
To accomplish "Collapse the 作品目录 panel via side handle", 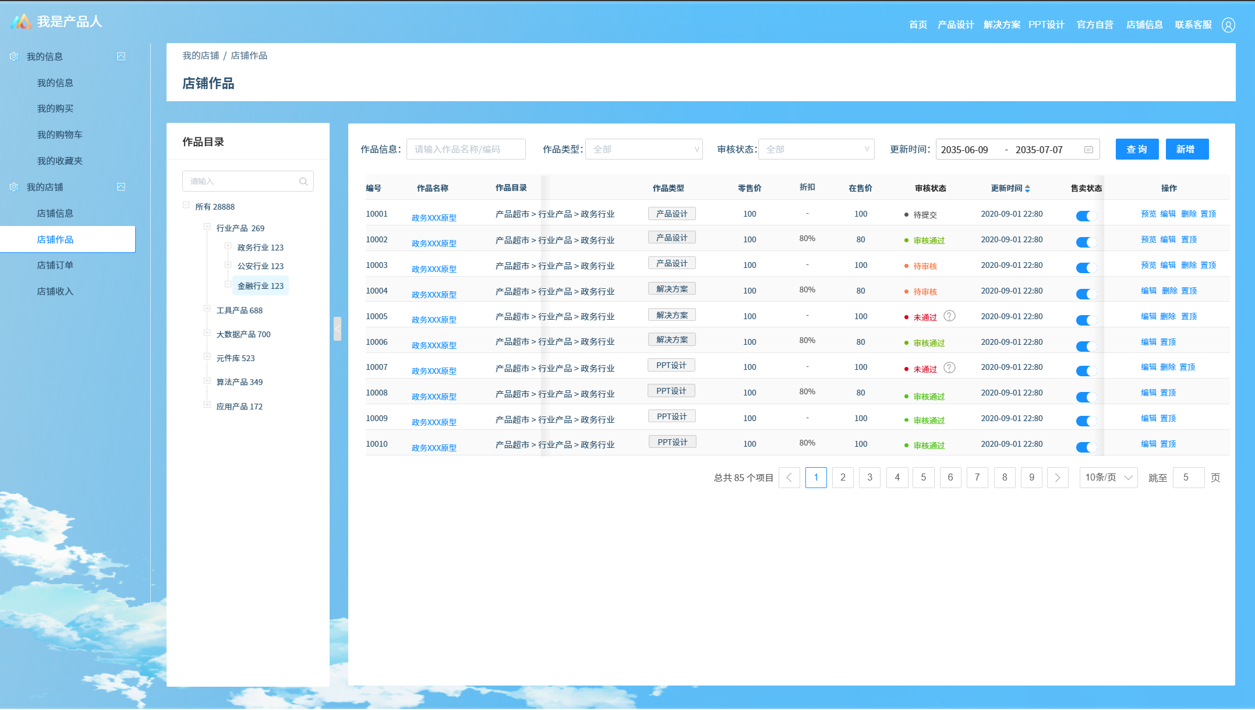I will (337, 328).
